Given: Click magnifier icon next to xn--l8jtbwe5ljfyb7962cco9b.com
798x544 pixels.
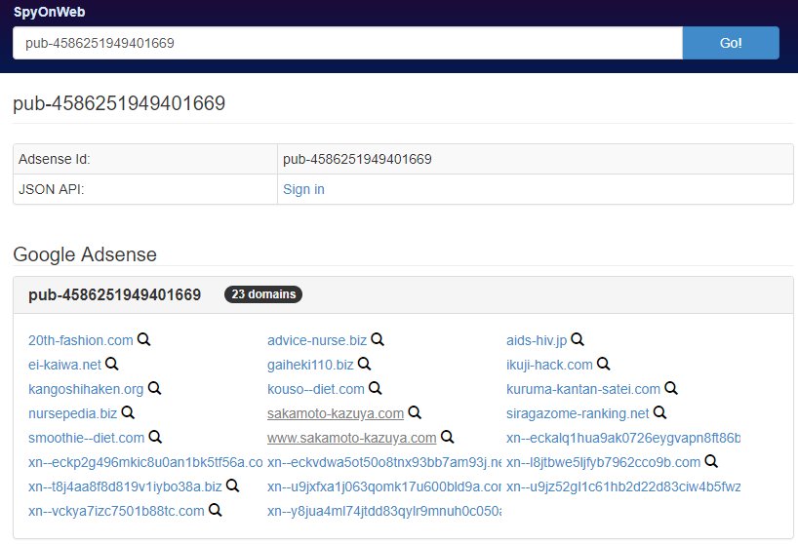Looking at the screenshot, I should click(711, 461).
